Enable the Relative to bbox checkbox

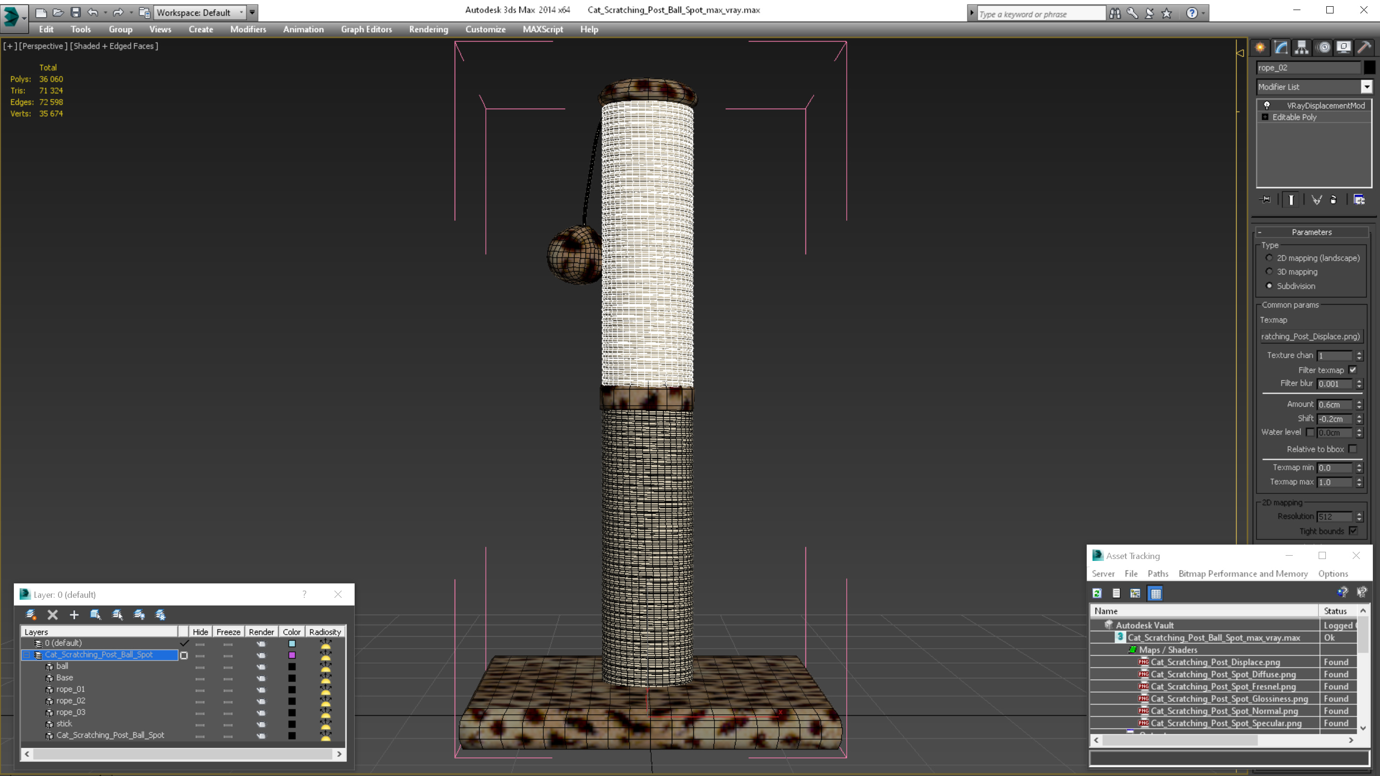coord(1353,449)
